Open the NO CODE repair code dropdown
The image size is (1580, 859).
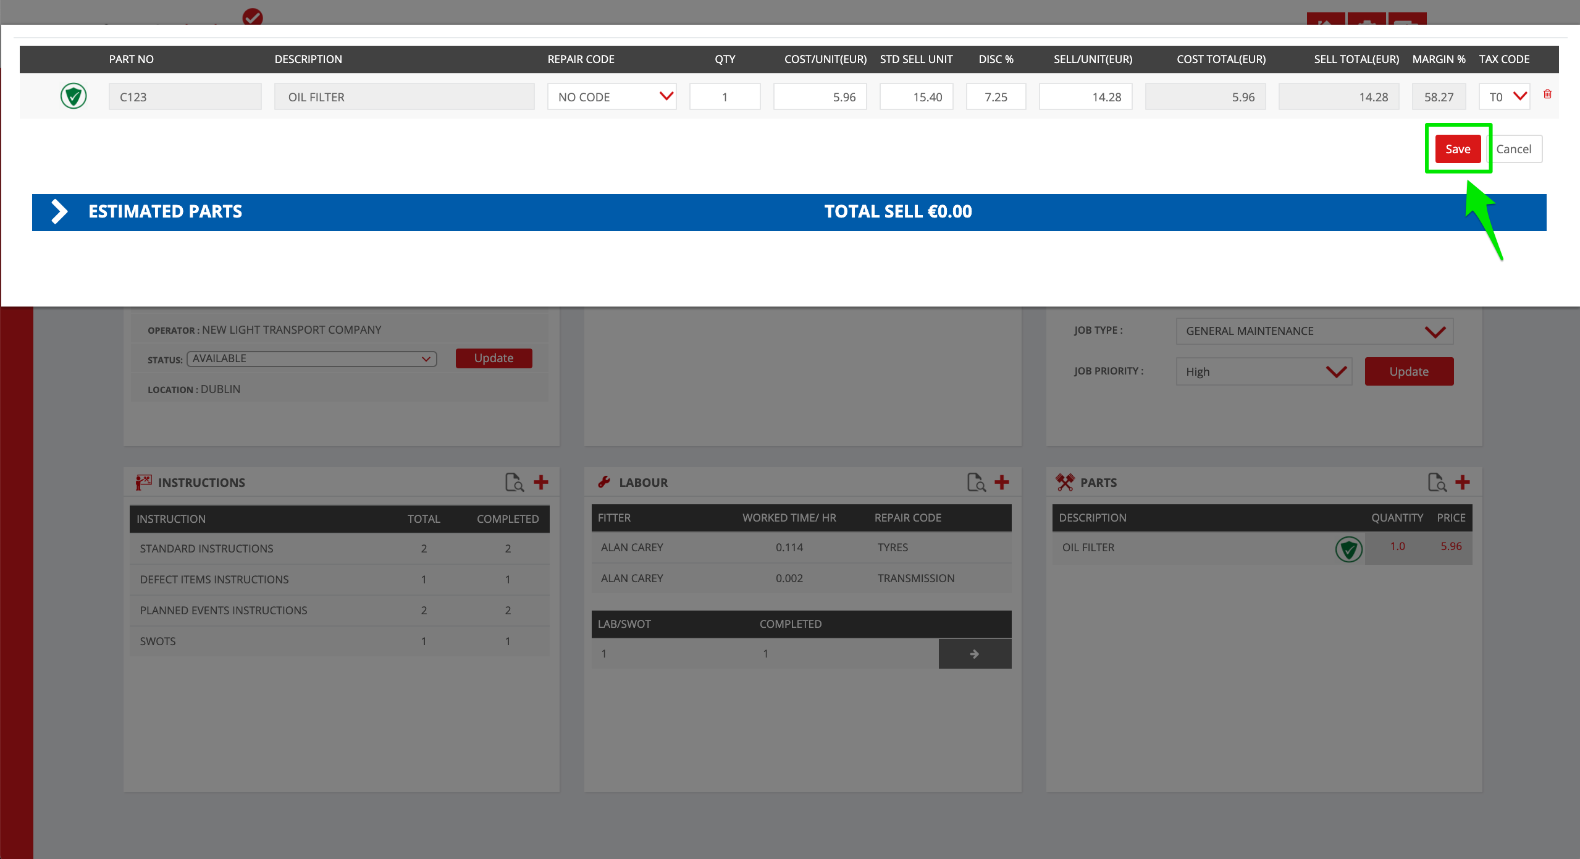point(611,96)
